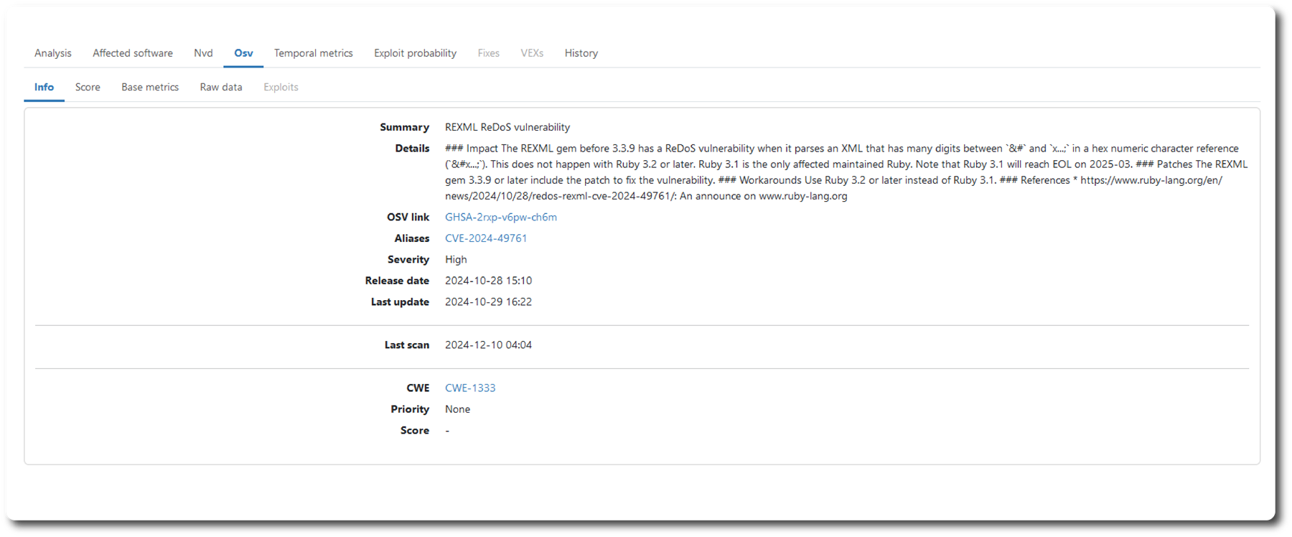
Task: Click the Osv tab
Action: 243,53
